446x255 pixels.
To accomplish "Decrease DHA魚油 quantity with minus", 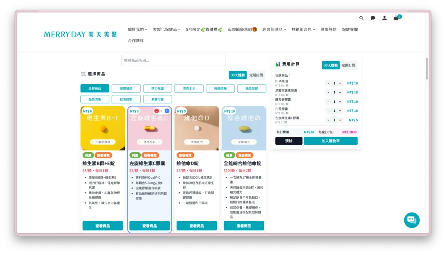I will (x=329, y=83).
